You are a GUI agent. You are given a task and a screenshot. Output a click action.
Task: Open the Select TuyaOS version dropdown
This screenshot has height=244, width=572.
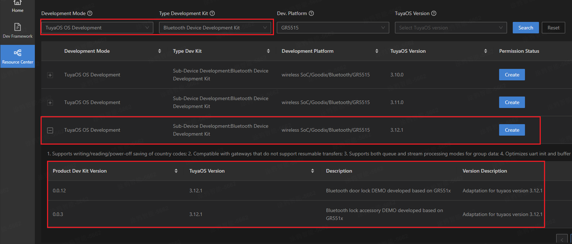pos(451,28)
